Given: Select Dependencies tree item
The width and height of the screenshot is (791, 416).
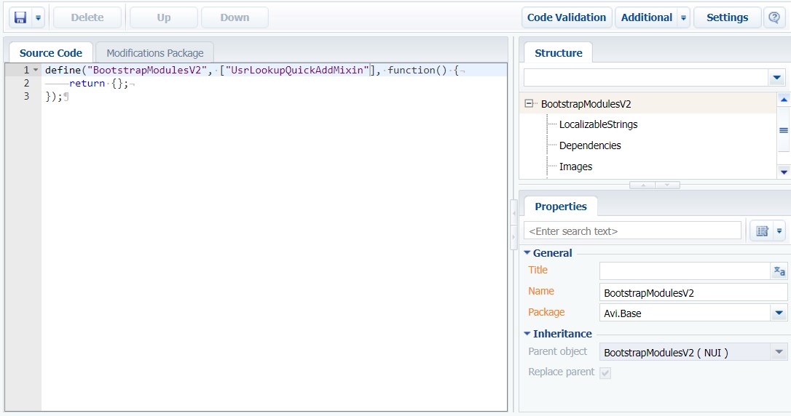Looking at the screenshot, I should click(x=590, y=145).
